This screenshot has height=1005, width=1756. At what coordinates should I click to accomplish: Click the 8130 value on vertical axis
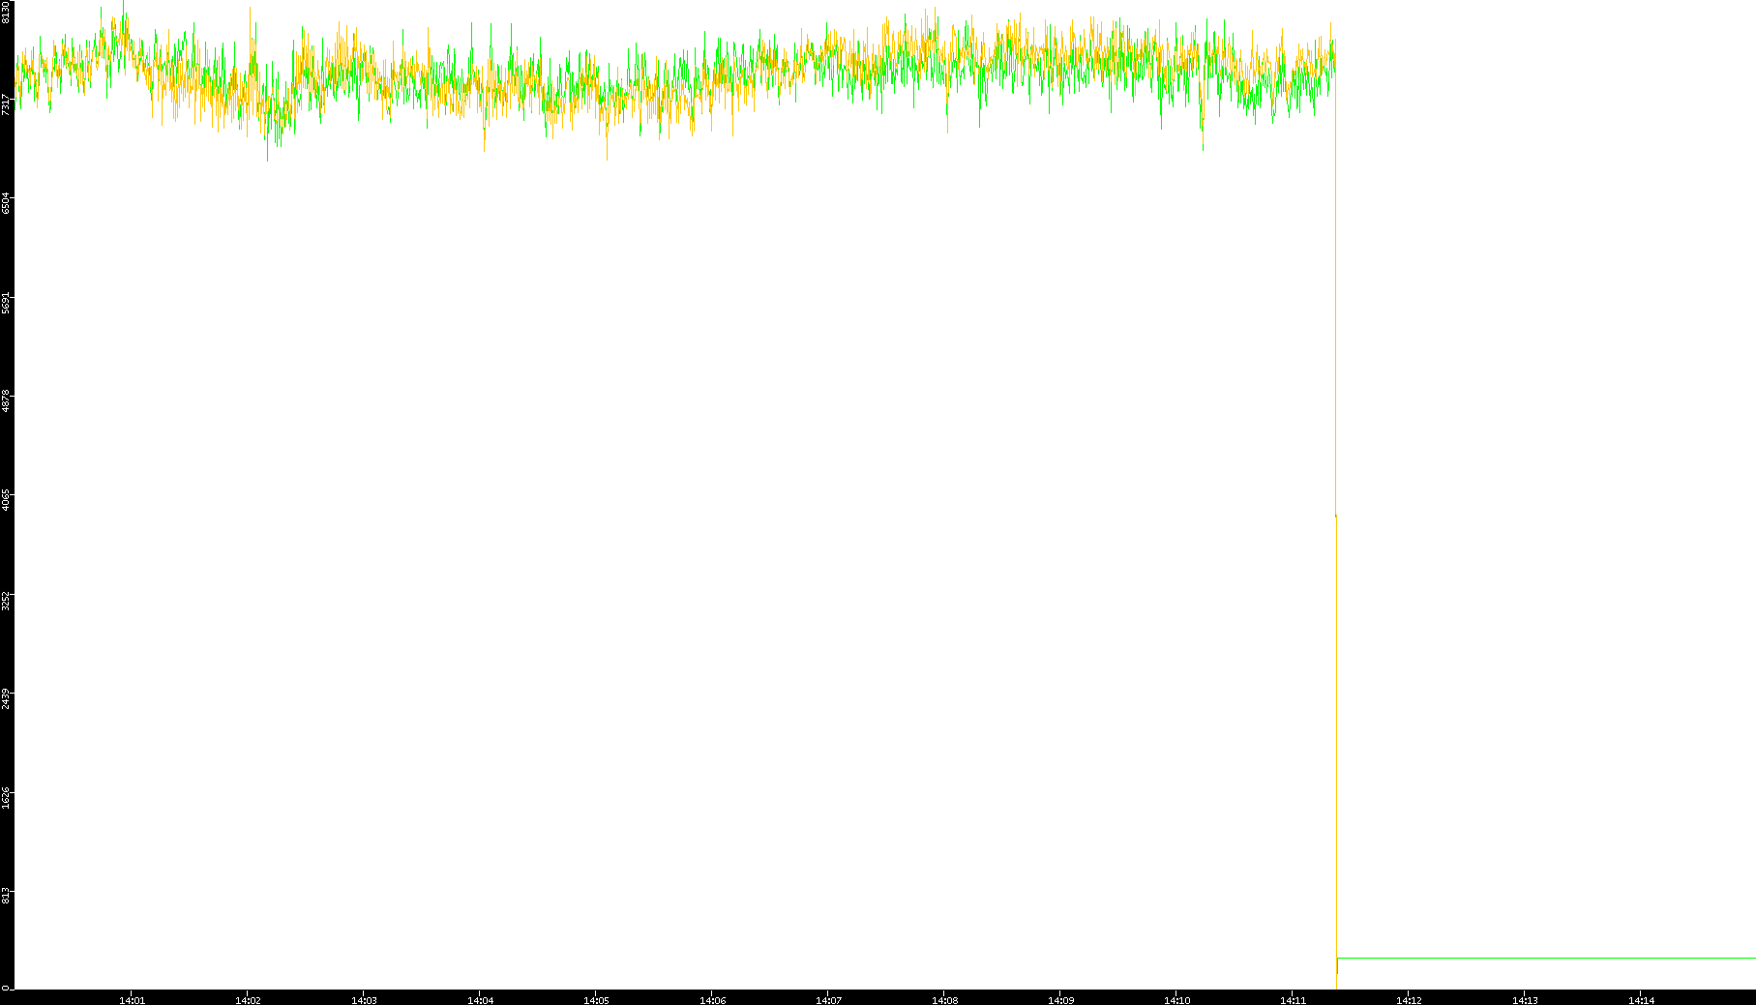click(x=7, y=12)
